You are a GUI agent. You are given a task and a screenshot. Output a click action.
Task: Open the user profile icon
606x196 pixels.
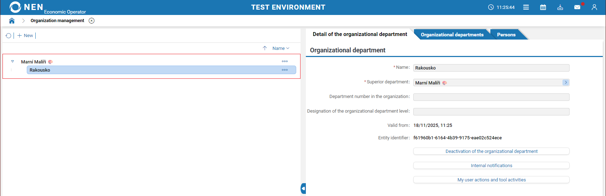[594, 7]
